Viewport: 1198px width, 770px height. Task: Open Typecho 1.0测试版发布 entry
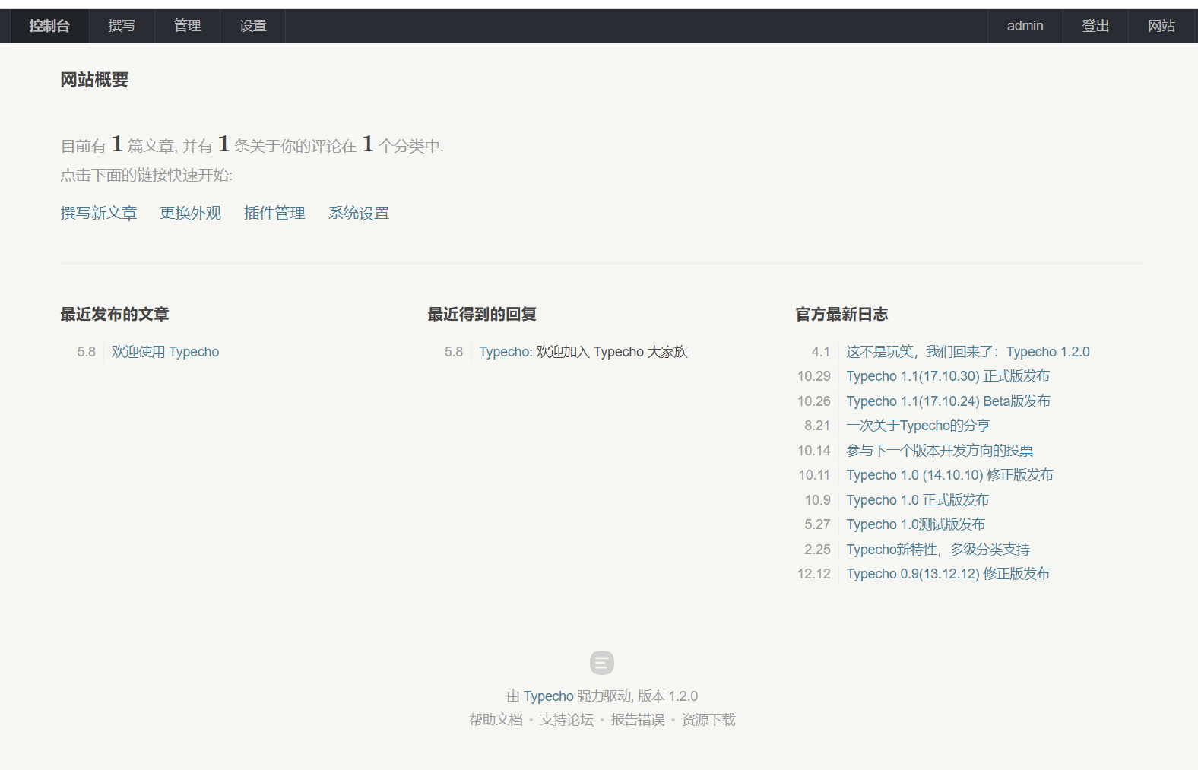tap(915, 524)
